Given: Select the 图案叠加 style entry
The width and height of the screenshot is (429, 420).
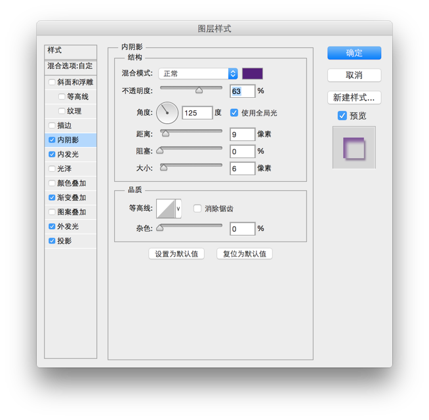Looking at the screenshot, I should pos(71,212).
